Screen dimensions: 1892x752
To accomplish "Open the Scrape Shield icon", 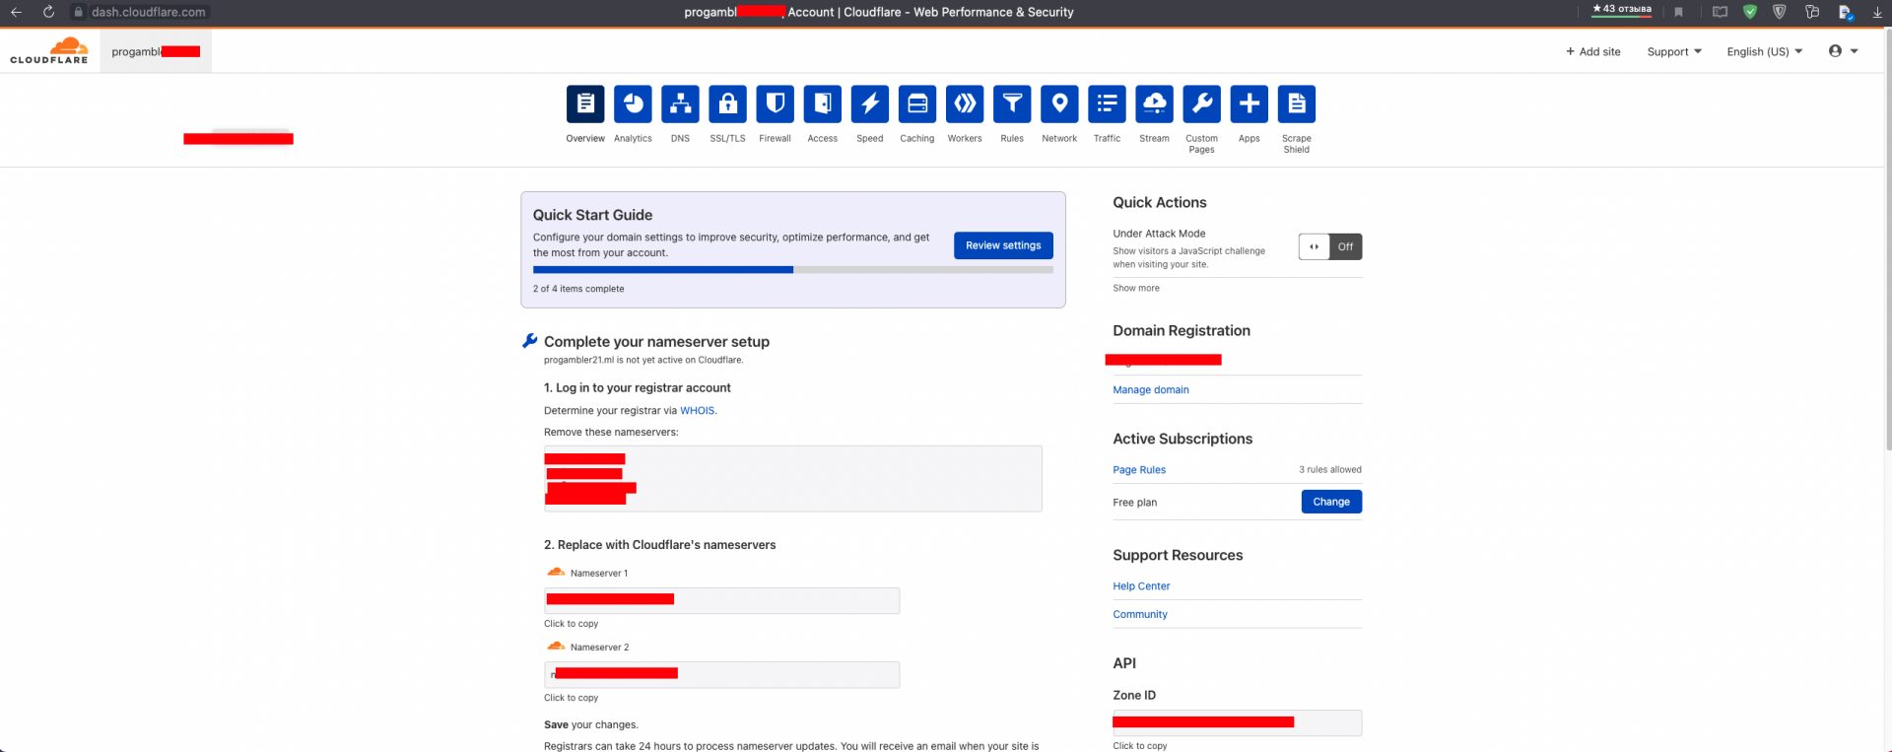I will click(1296, 104).
